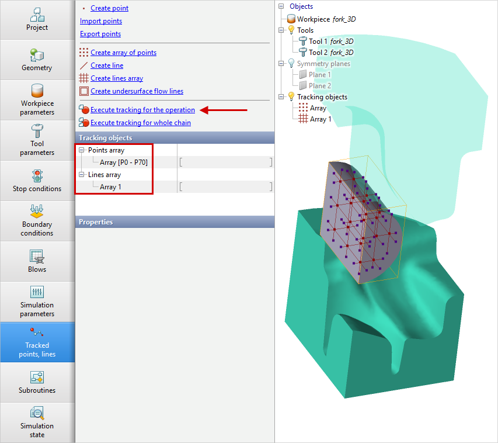
Task: Collapse the Objects tree root
Action: pos(281,7)
